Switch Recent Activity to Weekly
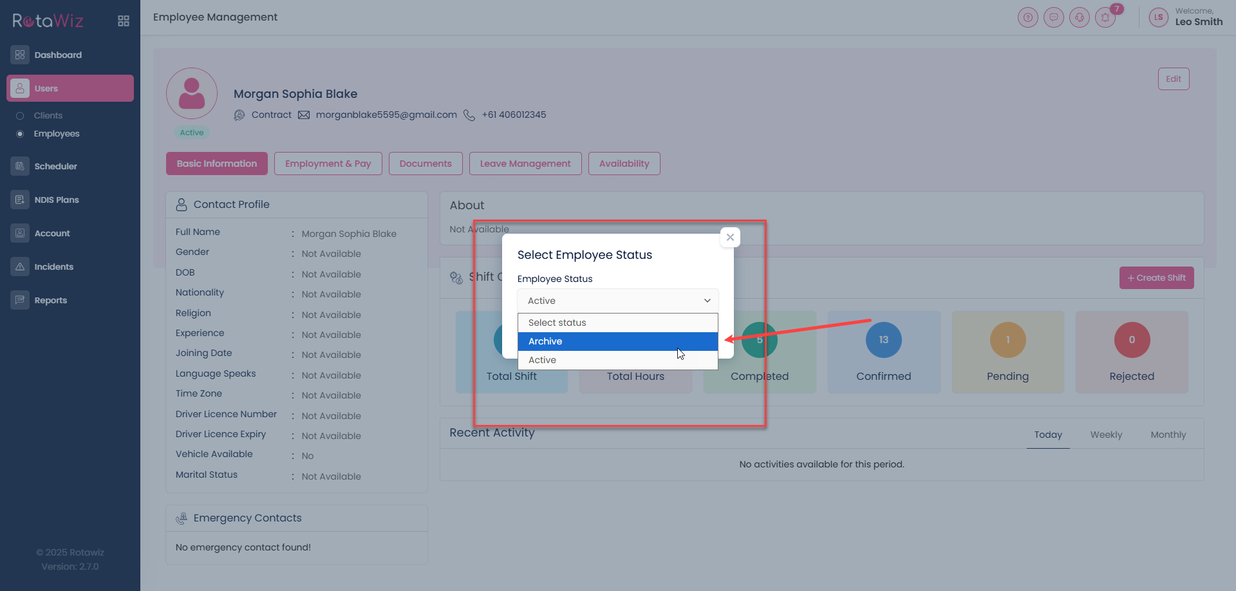Viewport: 1236px width, 591px height. [x=1105, y=435]
